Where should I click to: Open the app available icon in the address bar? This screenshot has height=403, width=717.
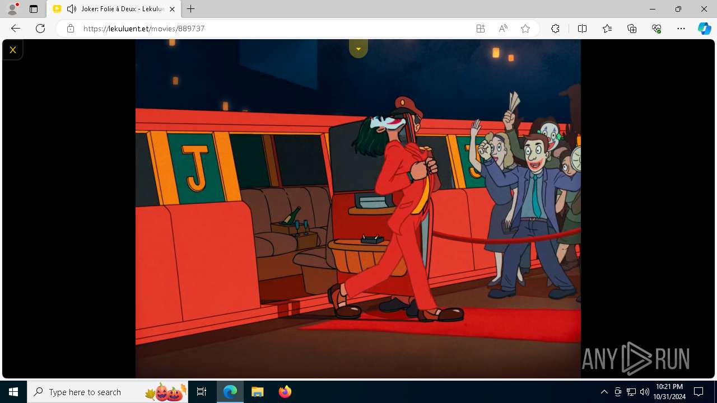481,29
